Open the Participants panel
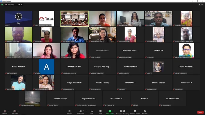The width and height of the screenshot is (205, 115). tap(81, 112)
